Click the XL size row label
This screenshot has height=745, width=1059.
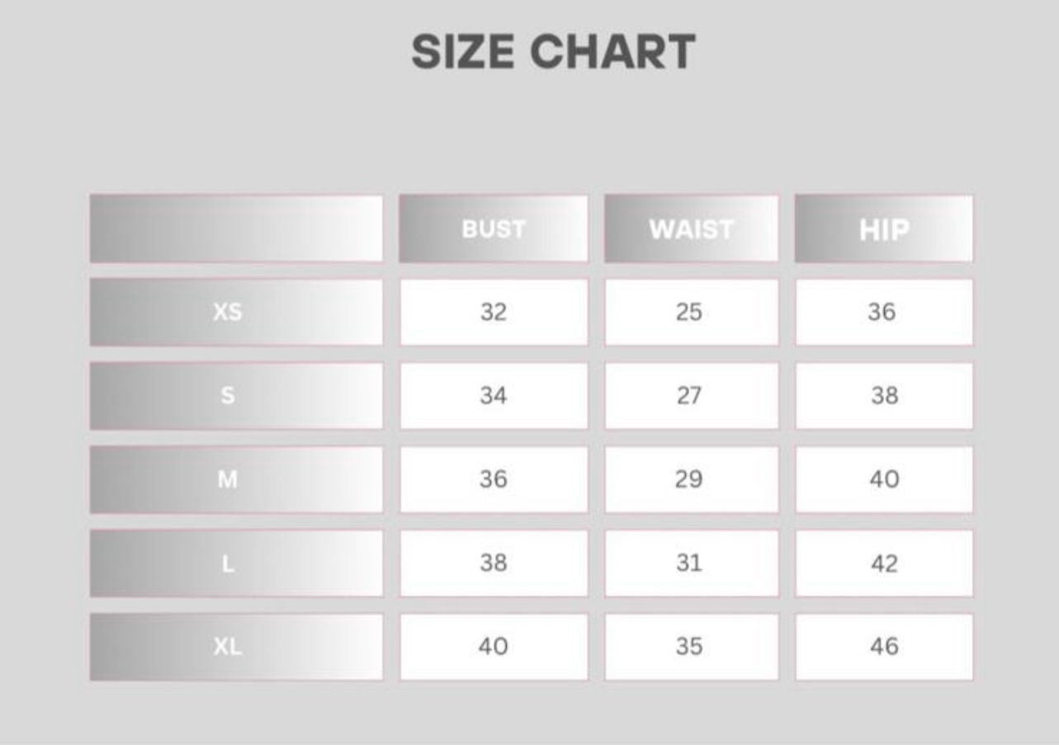coord(228,647)
